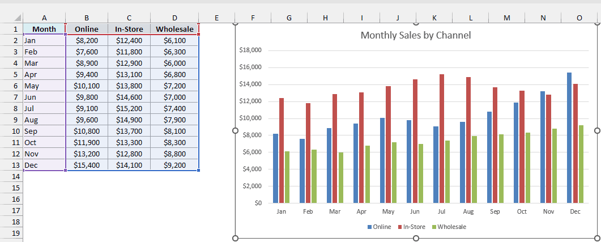Click the $12,400 cell

click(129, 41)
